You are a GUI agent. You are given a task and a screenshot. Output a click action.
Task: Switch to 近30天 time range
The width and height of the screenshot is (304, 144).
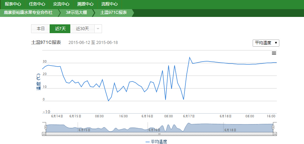click(x=82, y=29)
